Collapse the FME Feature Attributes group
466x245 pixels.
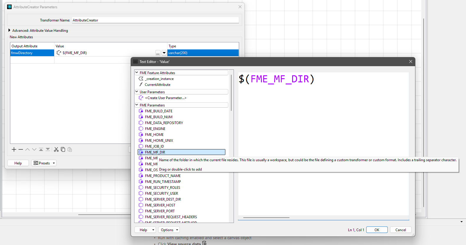(137, 73)
